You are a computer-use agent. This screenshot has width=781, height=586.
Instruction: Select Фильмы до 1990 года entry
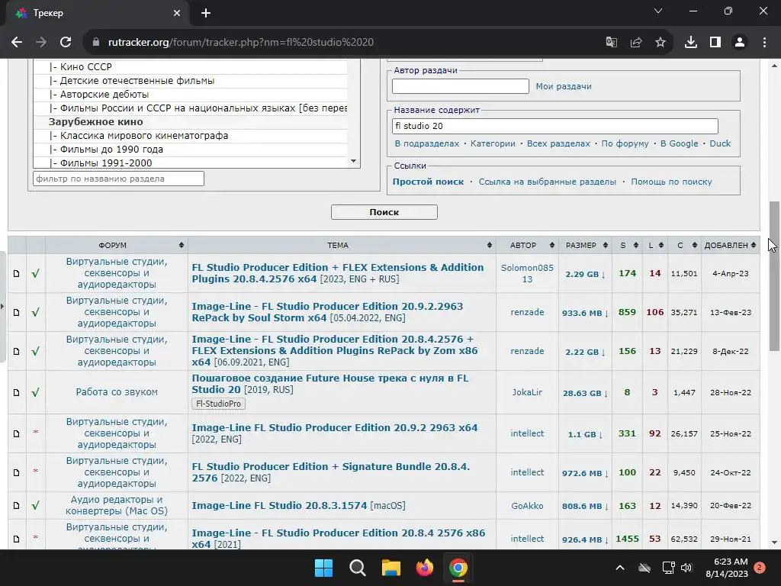click(106, 150)
